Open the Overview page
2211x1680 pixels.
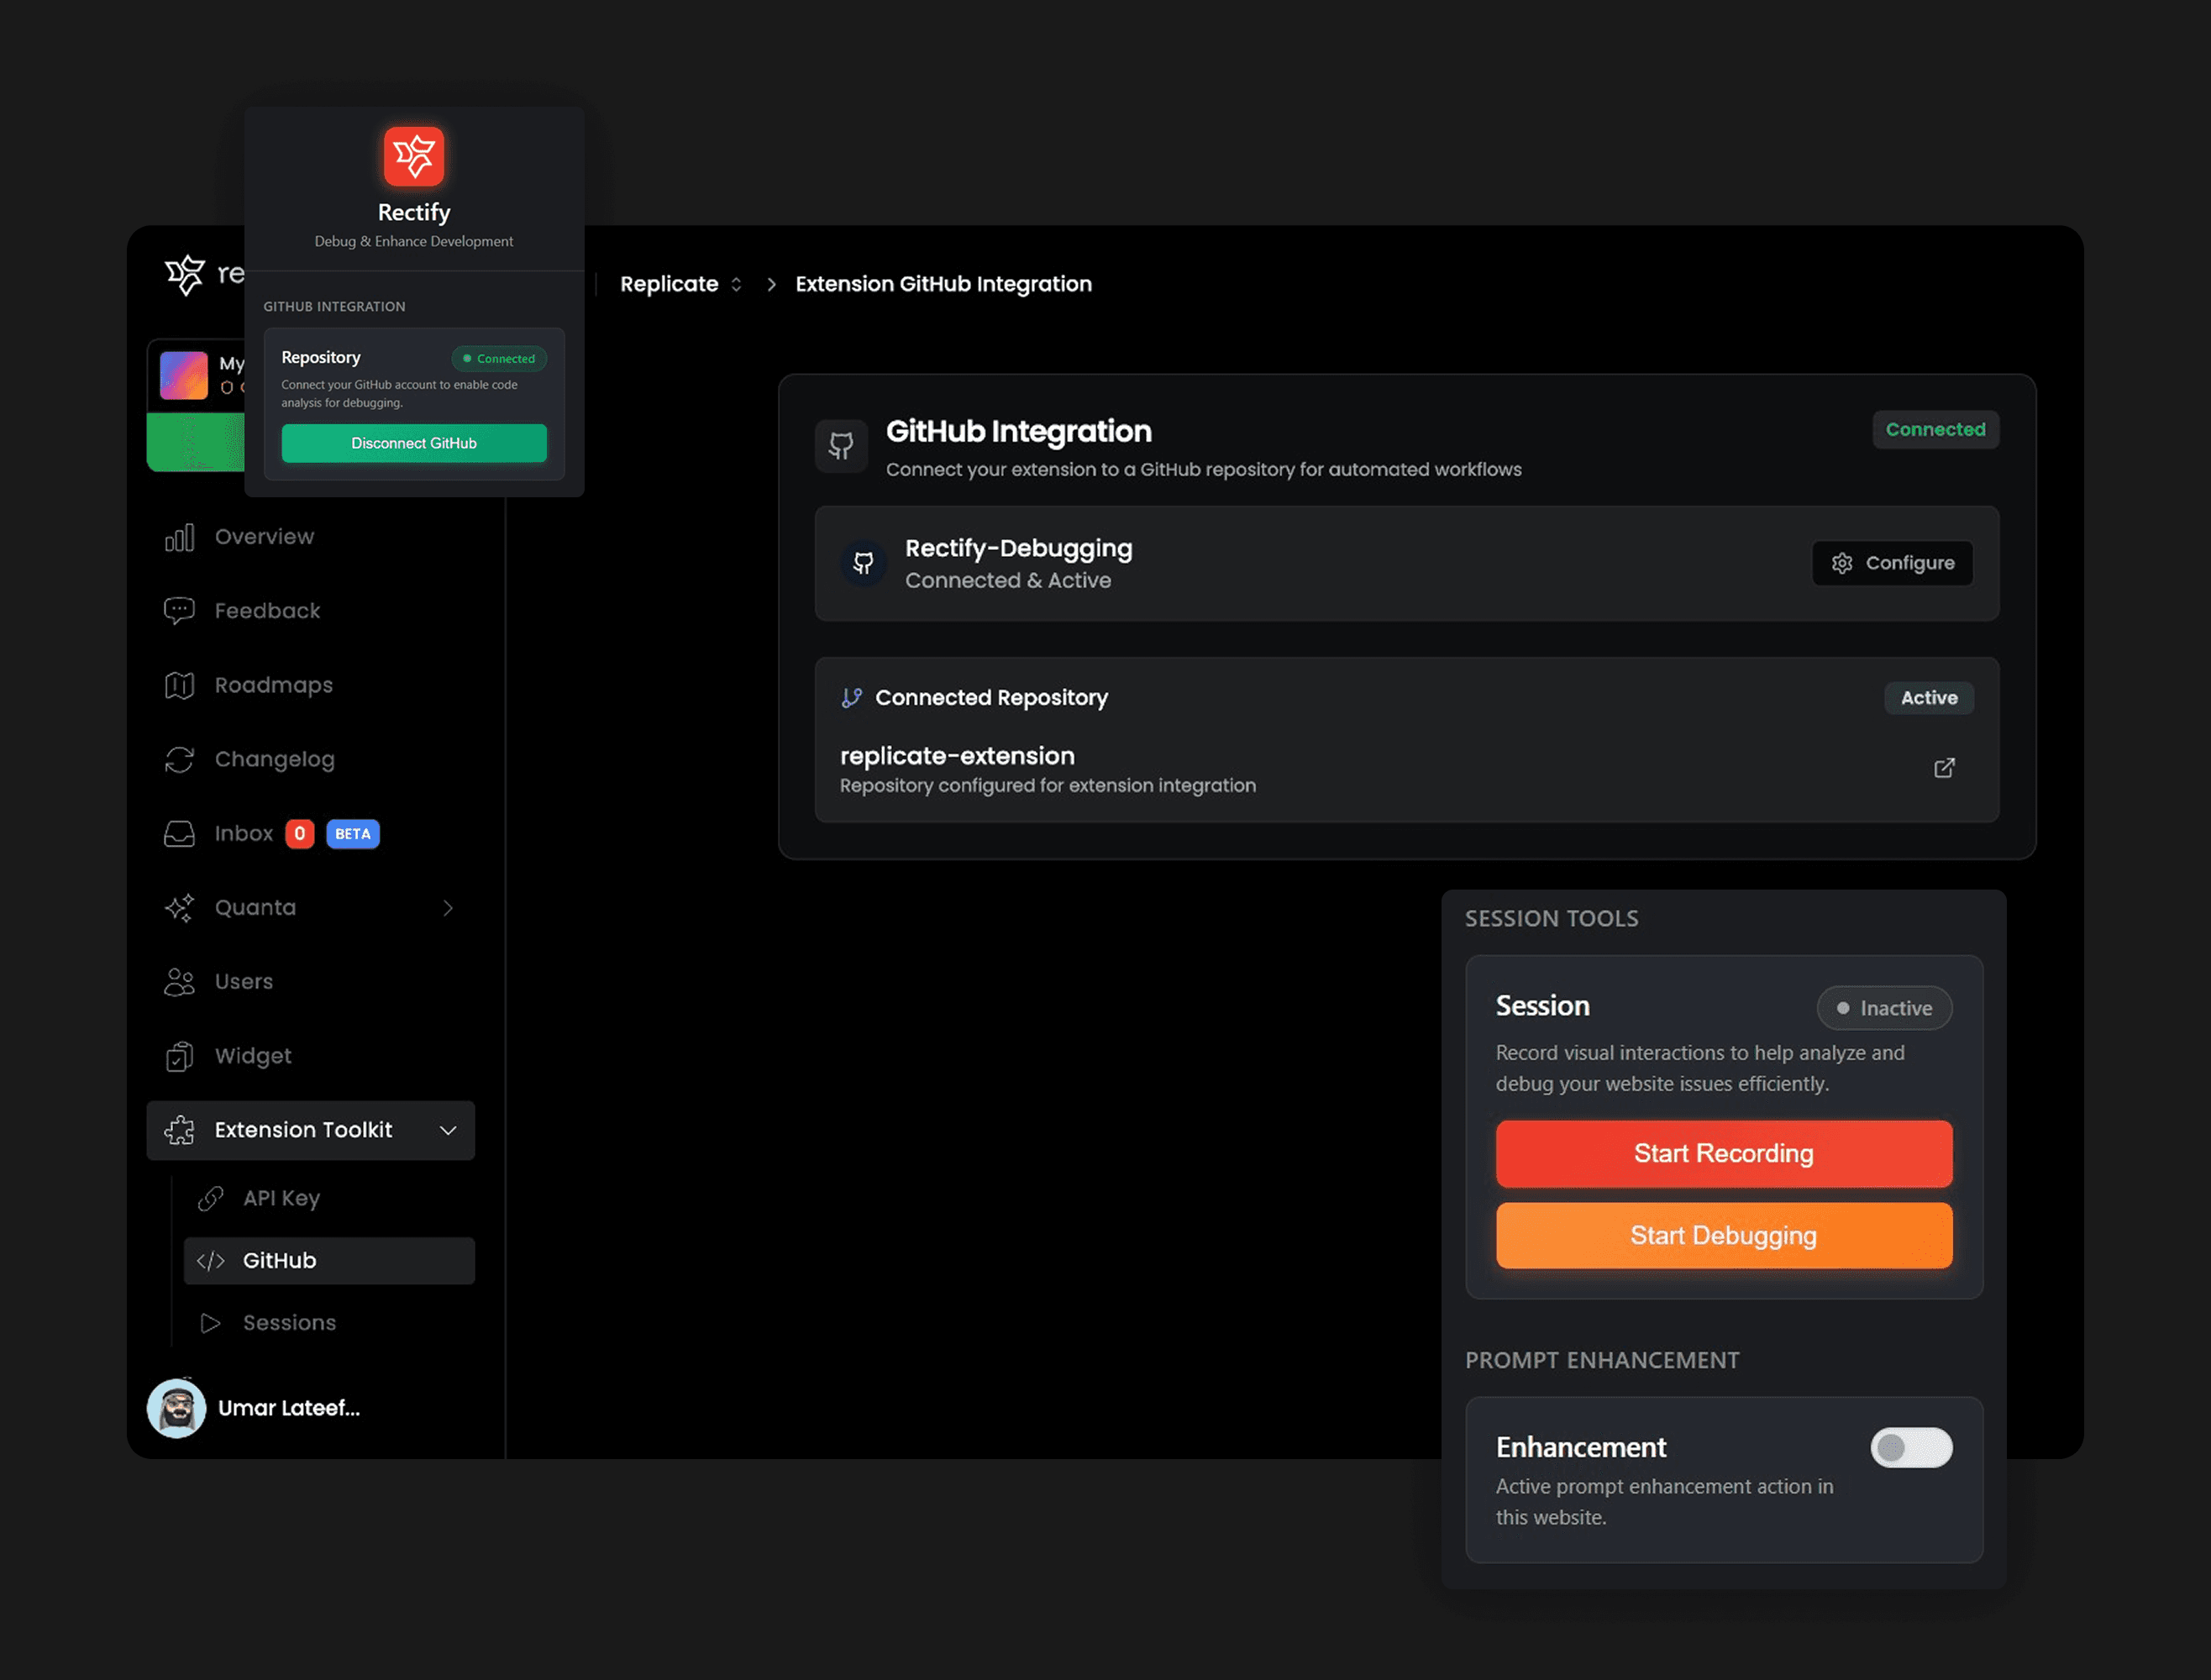[311, 537]
